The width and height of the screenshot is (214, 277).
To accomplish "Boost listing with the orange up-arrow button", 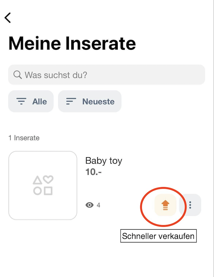I will tap(165, 205).
